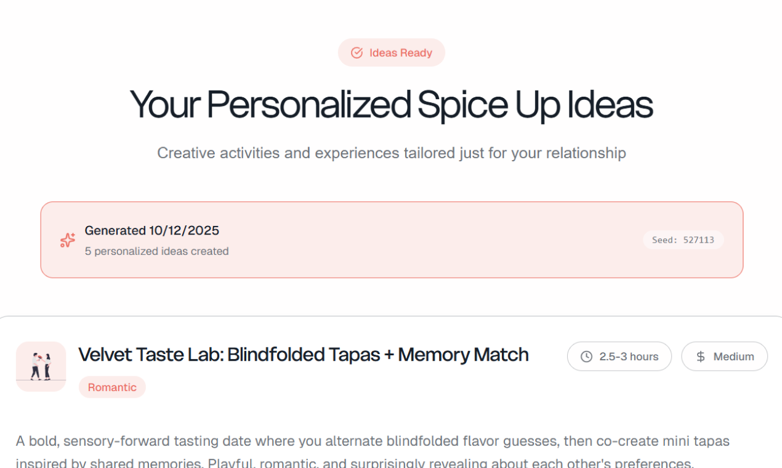Select the 'Ideas Ready' status label

pyautogui.click(x=400, y=53)
